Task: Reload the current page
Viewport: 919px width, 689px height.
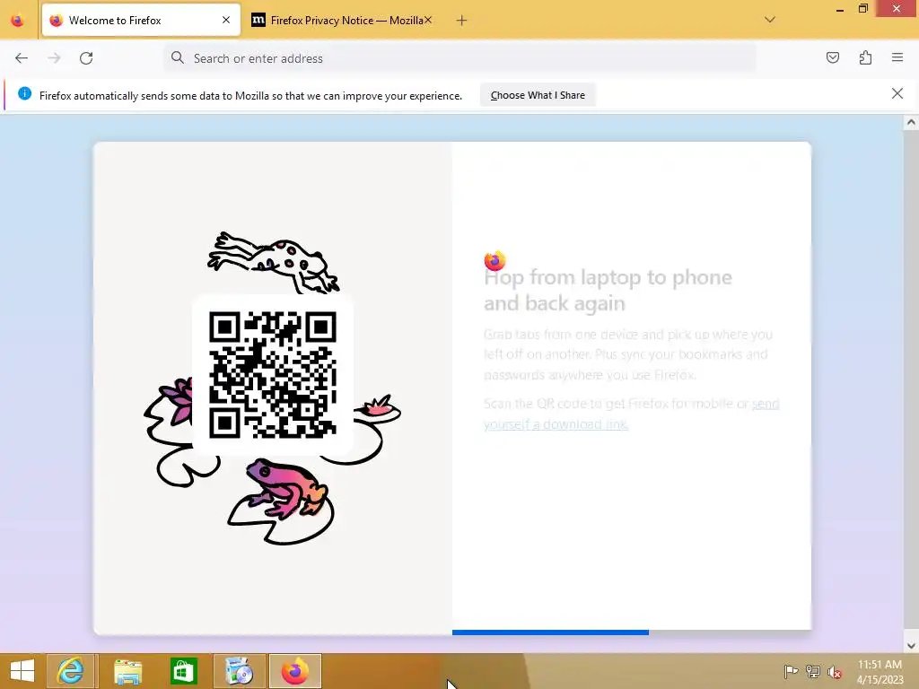Action: [x=86, y=58]
